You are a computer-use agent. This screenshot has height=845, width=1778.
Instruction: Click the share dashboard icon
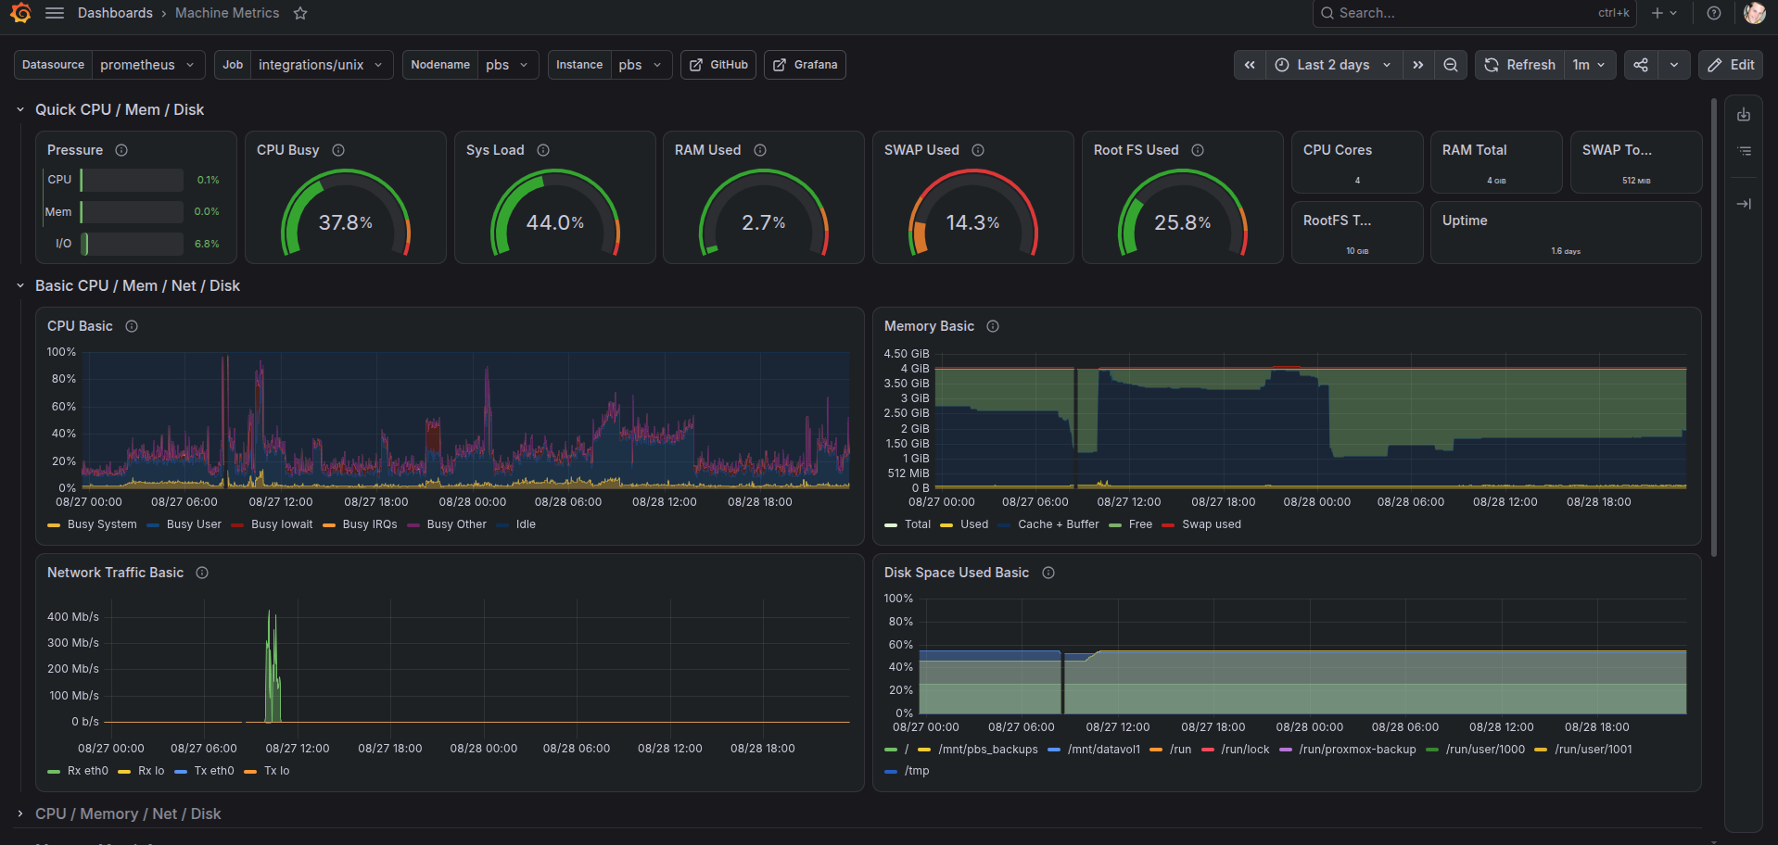(1641, 65)
